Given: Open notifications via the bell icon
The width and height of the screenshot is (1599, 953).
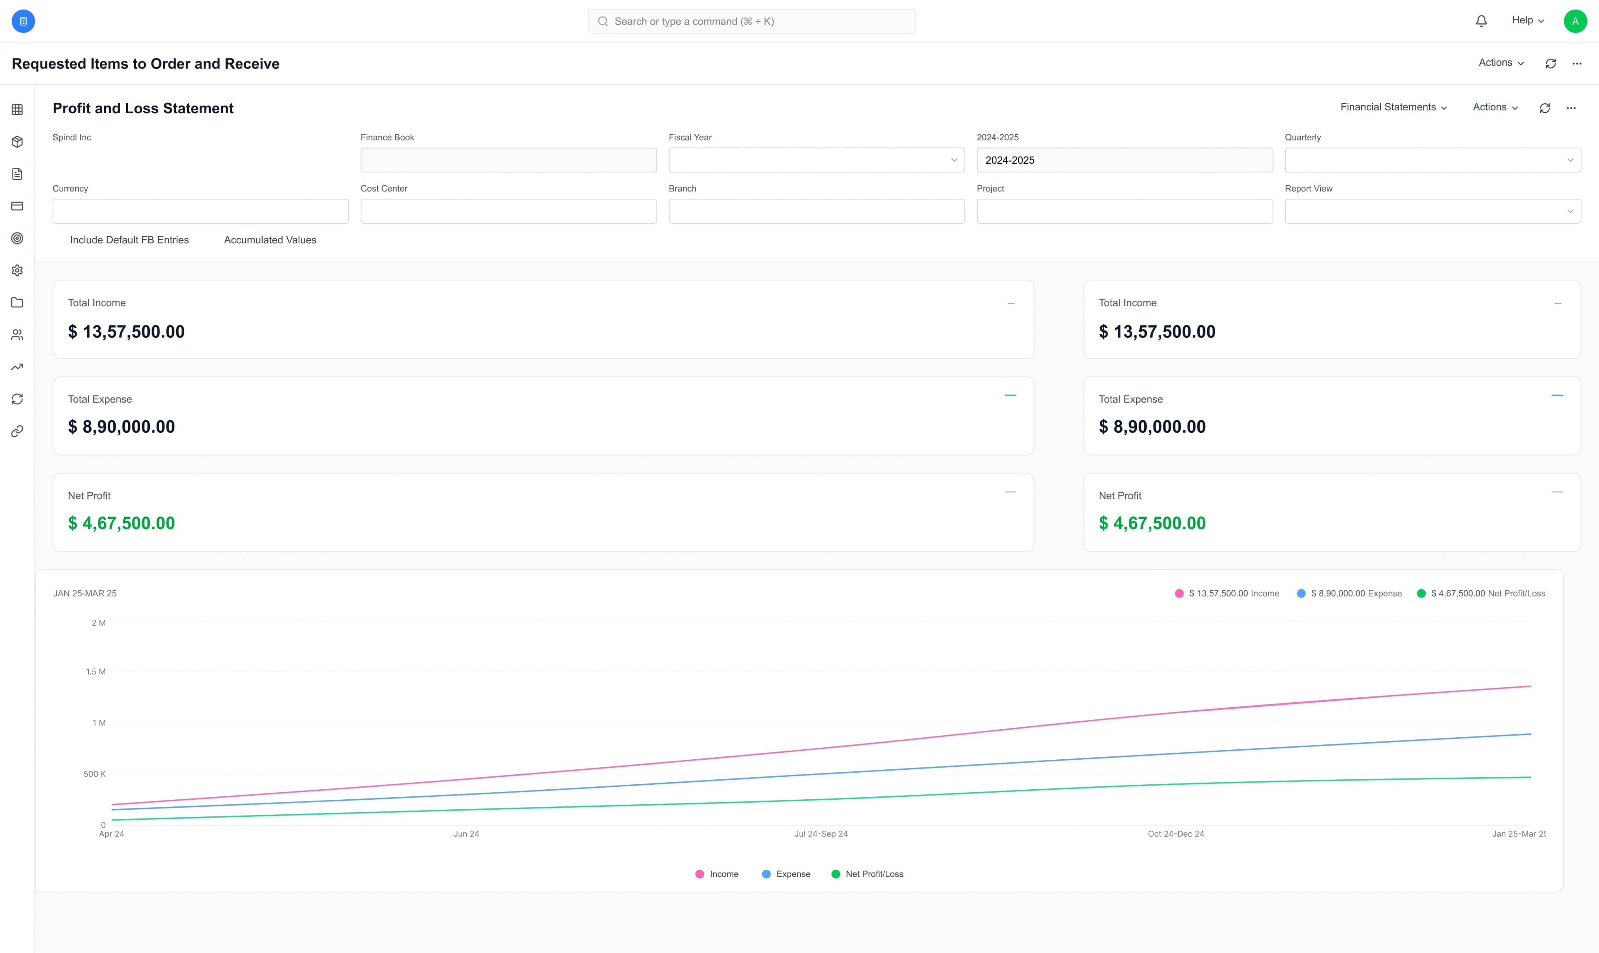Looking at the screenshot, I should point(1481,20).
